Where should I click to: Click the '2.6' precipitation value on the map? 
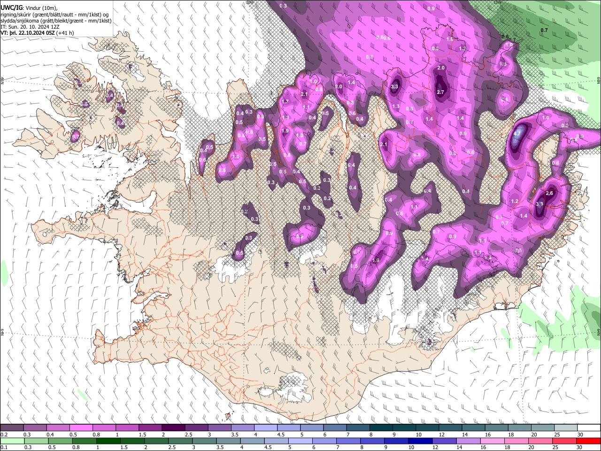(550, 193)
